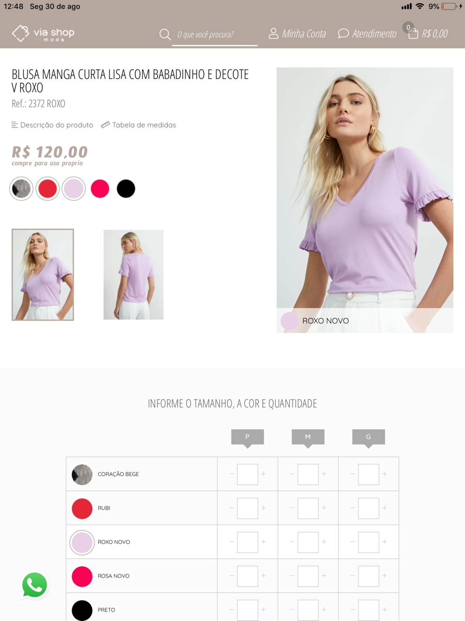Image resolution: width=465 pixels, height=621 pixels.
Task: Open the WhatsApp chat icon
Action: coord(34,585)
